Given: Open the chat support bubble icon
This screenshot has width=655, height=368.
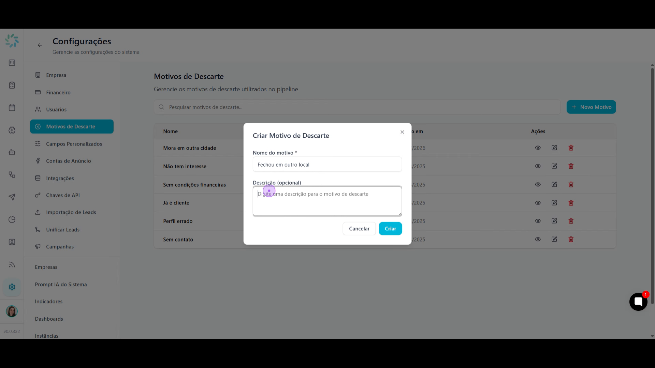Looking at the screenshot, I should click(638, 302).
